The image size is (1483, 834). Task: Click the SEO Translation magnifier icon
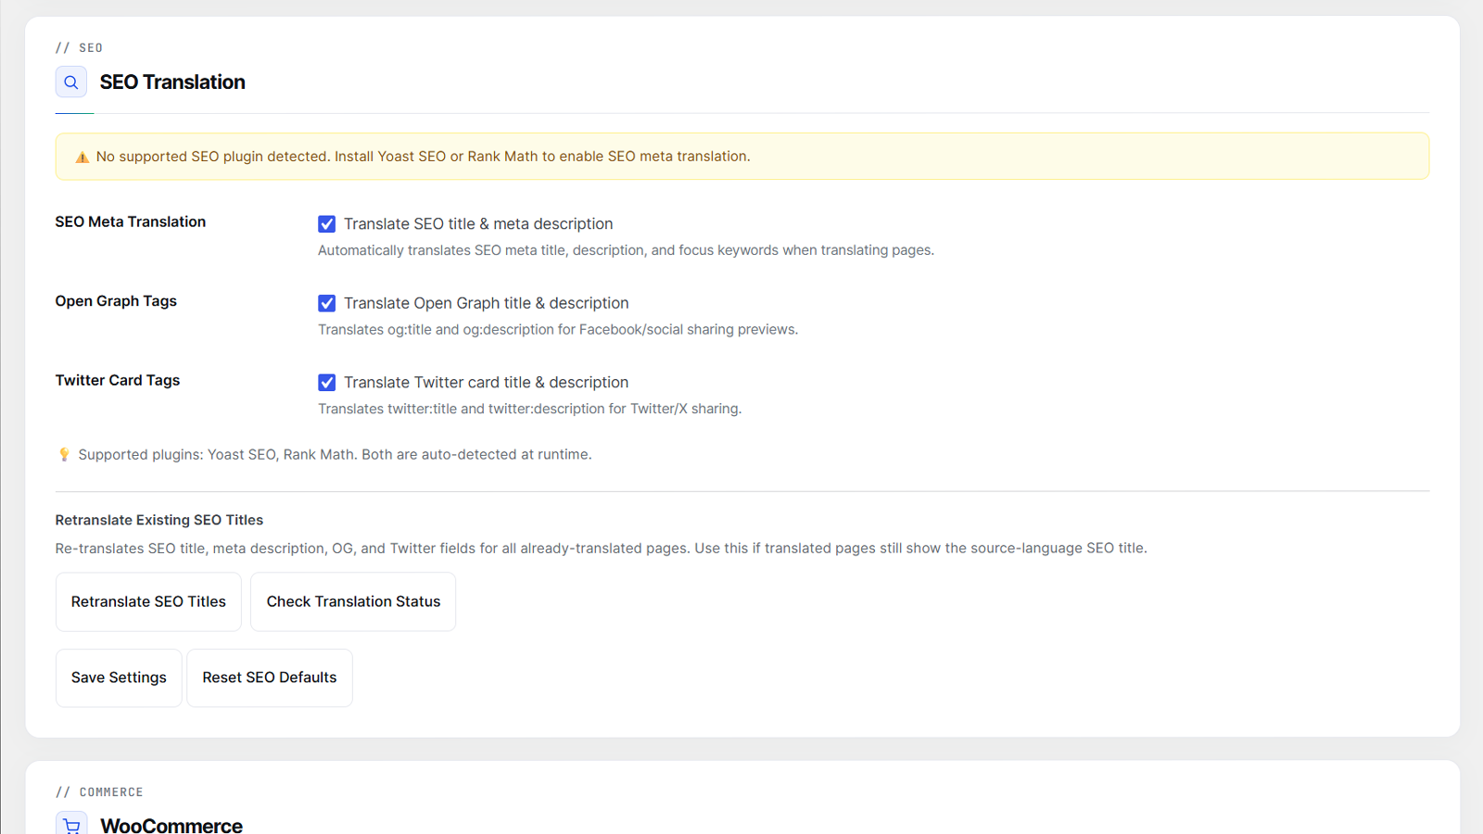coord(71,82)
